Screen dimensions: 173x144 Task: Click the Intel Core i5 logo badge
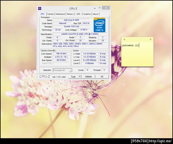[x=99, y=25]
